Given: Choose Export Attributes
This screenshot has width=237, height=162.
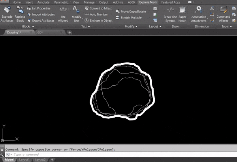Looking at the screenshot, I should click(41, 20).
